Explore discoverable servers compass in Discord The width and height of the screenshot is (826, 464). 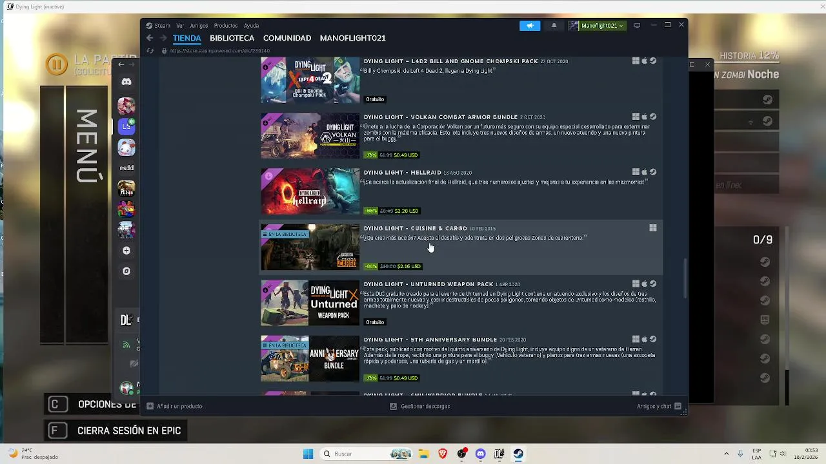126,271
